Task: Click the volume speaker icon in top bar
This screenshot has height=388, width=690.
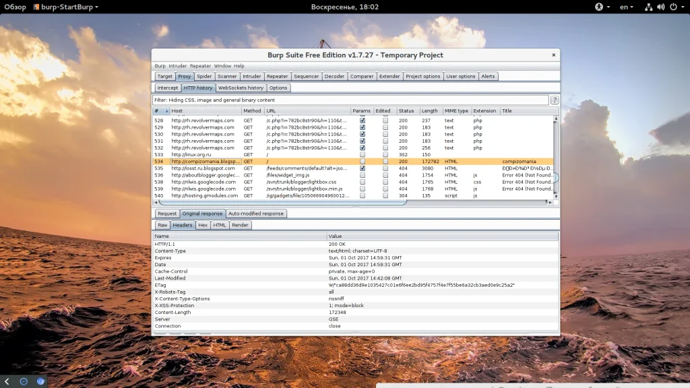Action: pos(660,7)
